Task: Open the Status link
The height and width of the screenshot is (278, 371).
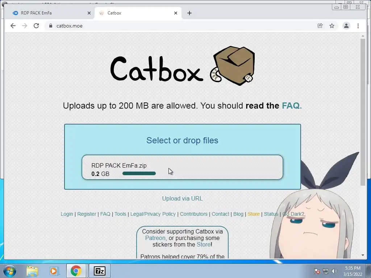Action: (x=271, y=214)
